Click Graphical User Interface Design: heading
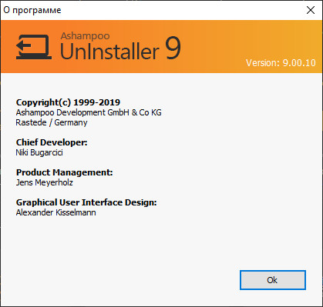The image size is (323, 307). point(86,202)
